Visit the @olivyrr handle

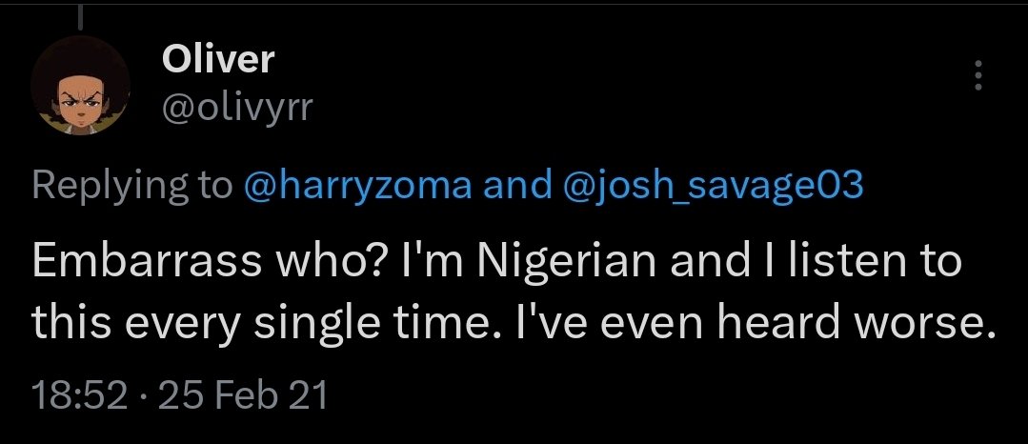coord(237,108)
